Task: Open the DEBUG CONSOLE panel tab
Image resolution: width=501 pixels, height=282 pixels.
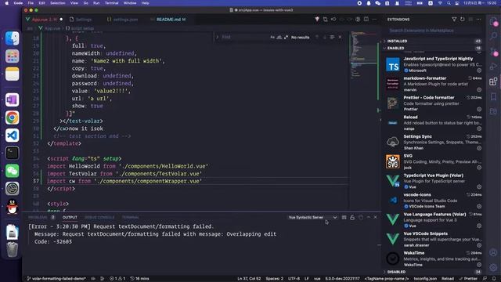Action: [x=99, y=218]
